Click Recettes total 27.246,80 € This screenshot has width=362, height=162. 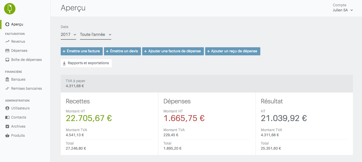click(76, 148)
